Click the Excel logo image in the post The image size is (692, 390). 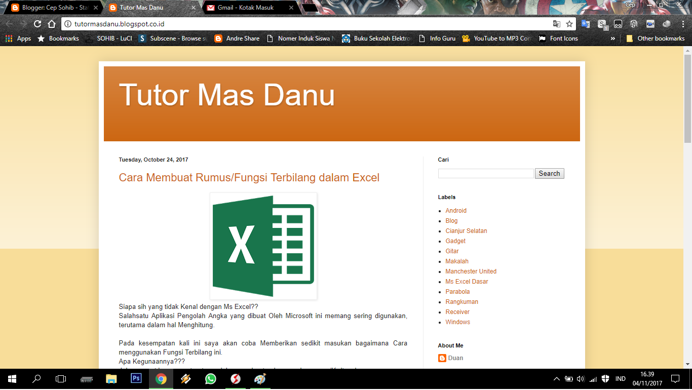263,246
